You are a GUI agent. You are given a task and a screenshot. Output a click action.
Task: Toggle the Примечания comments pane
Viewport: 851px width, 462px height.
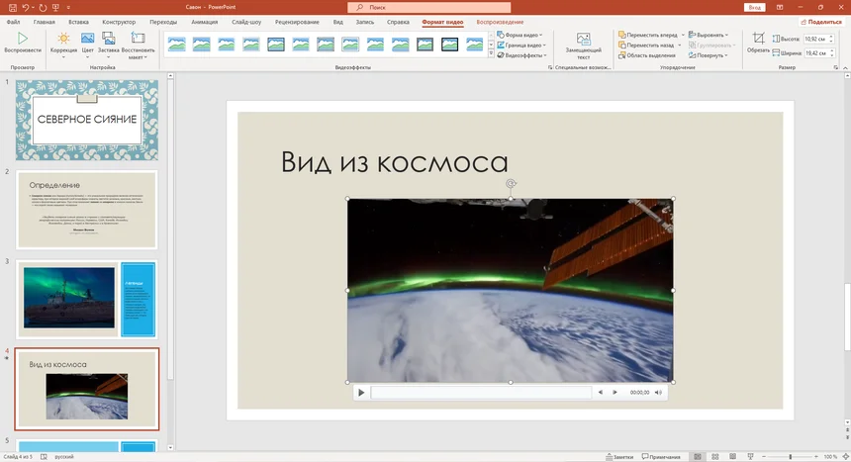(x=660, y=457)
